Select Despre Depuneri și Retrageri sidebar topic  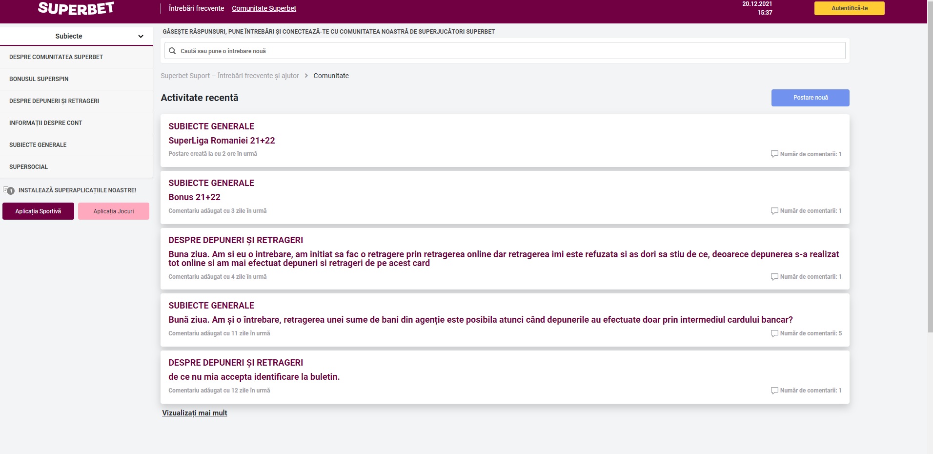click(77, 101)
